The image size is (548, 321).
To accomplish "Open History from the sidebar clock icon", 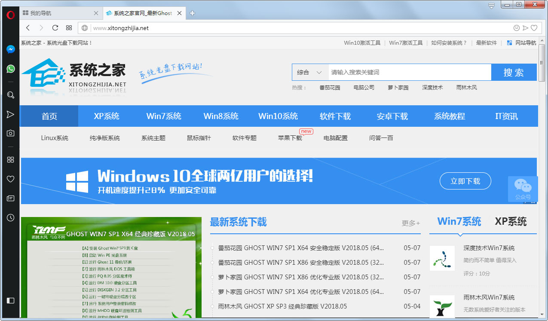I will coord(11,218).
